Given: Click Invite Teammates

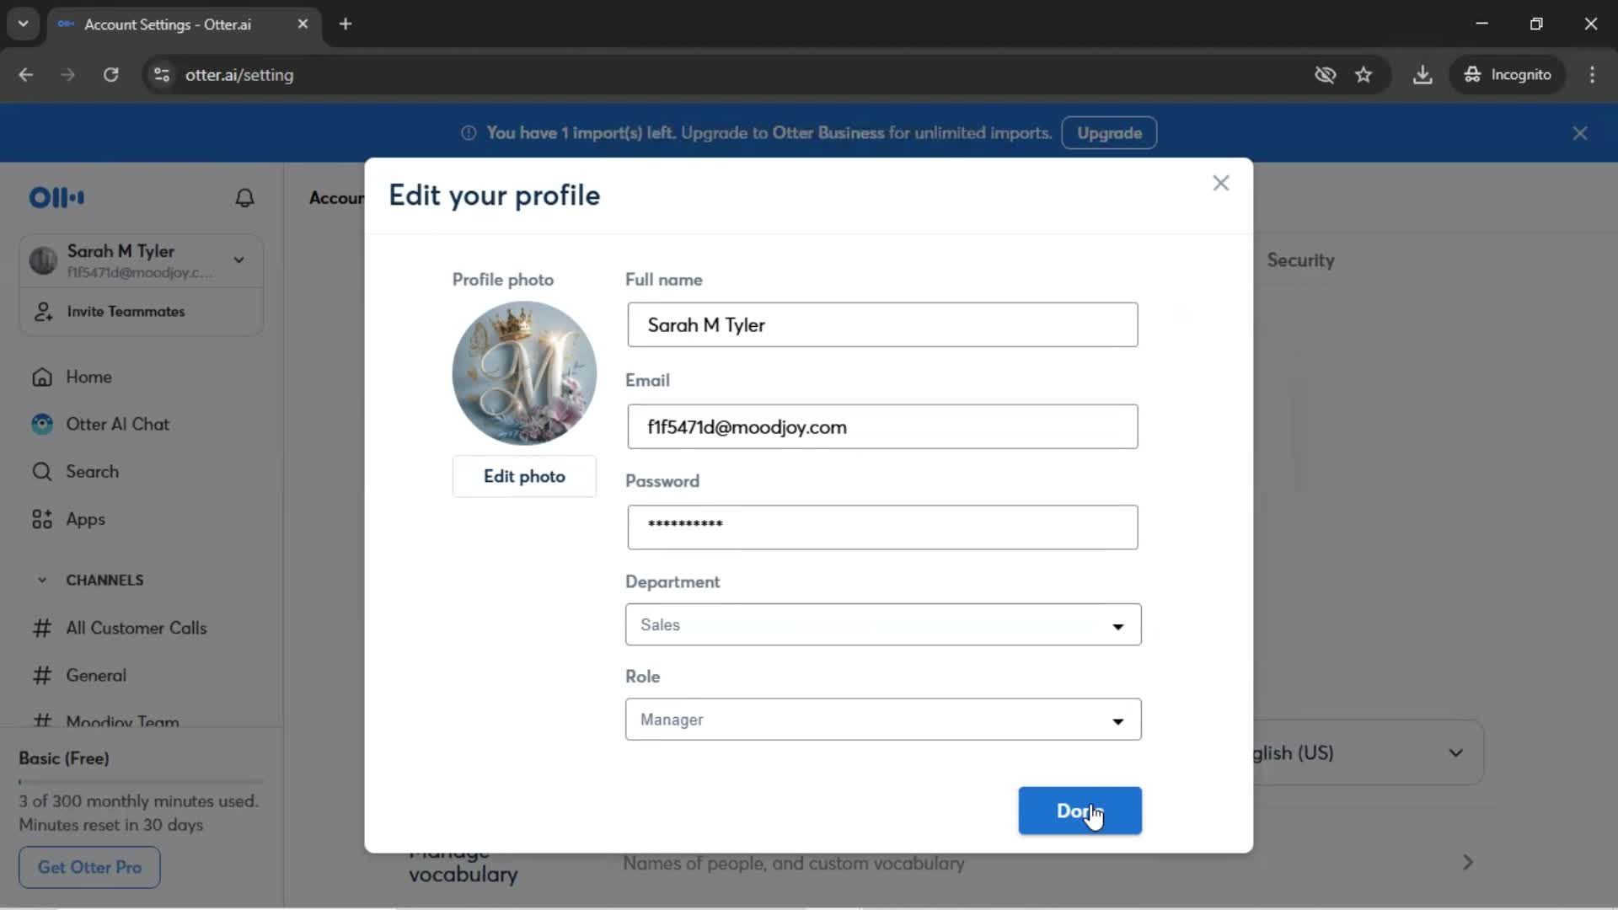Looking at the screenshot, I should coord(126,312).
